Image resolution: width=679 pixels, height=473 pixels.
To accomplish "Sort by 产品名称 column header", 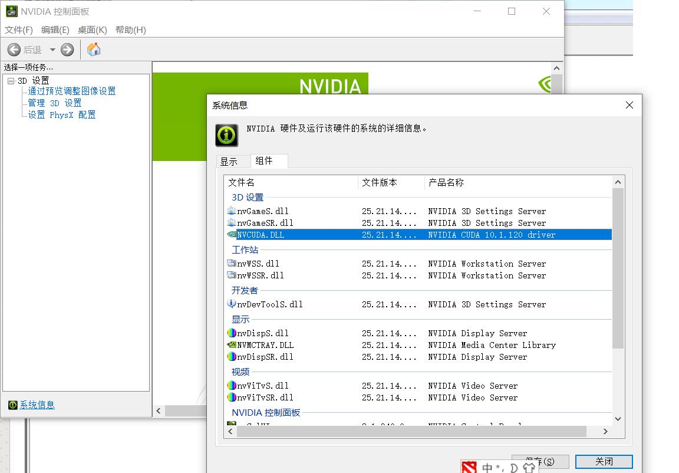I will click(x=518, y=183).
